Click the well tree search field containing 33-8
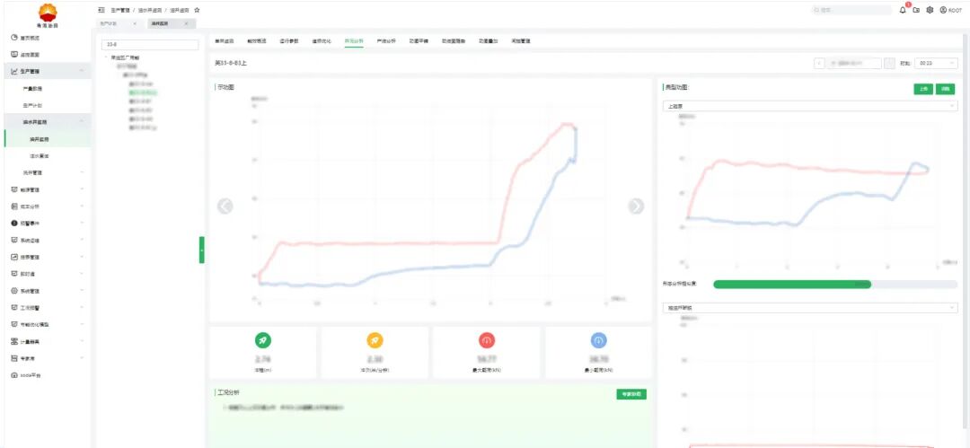Viewport: 970px width, 448px height. [151, 45]
